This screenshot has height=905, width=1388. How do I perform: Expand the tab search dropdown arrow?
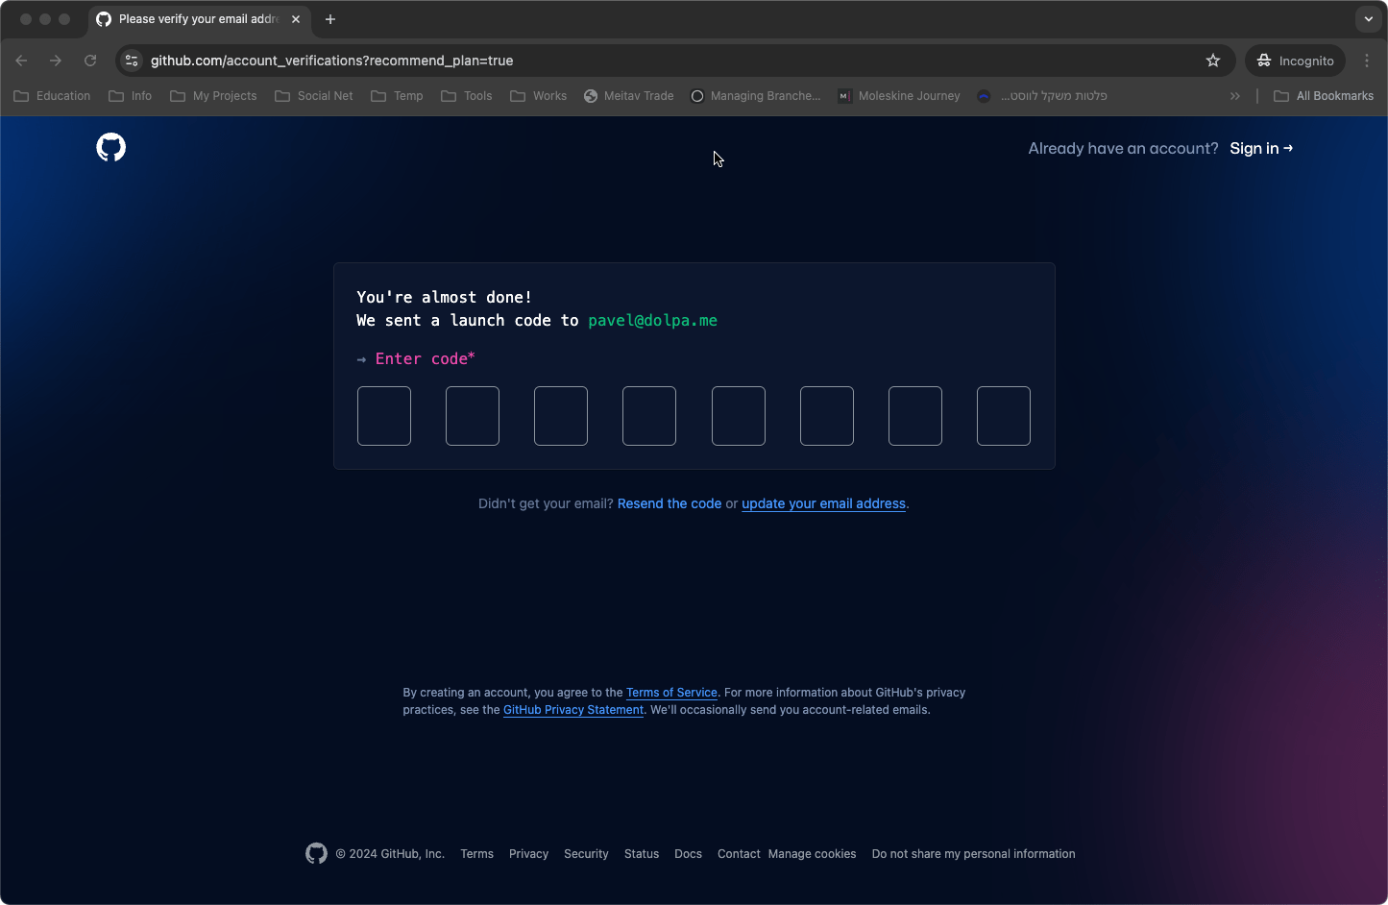click(x=1368, y=19)
